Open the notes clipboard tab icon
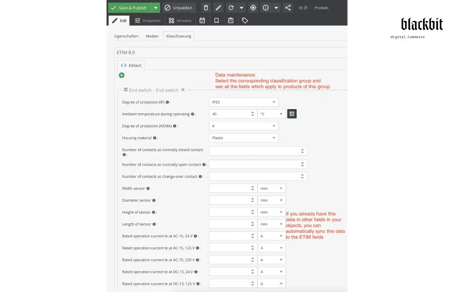The height and width of the screenshot is (292, 454). (231, 20)
